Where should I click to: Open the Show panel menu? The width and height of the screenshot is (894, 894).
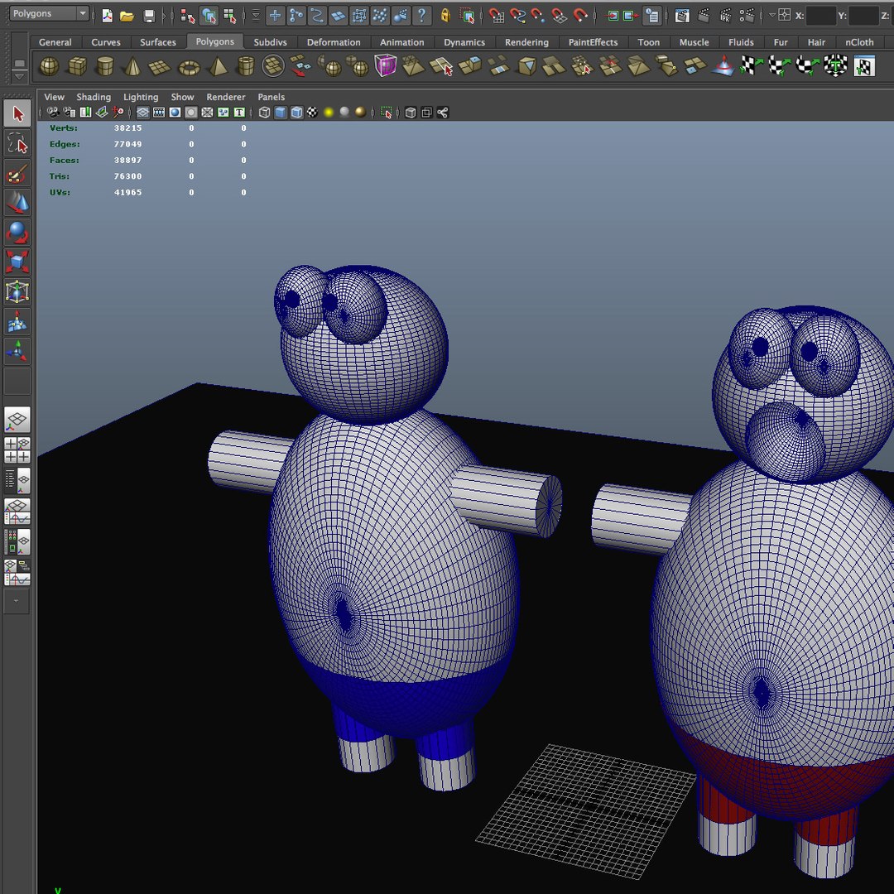(182, 97)
